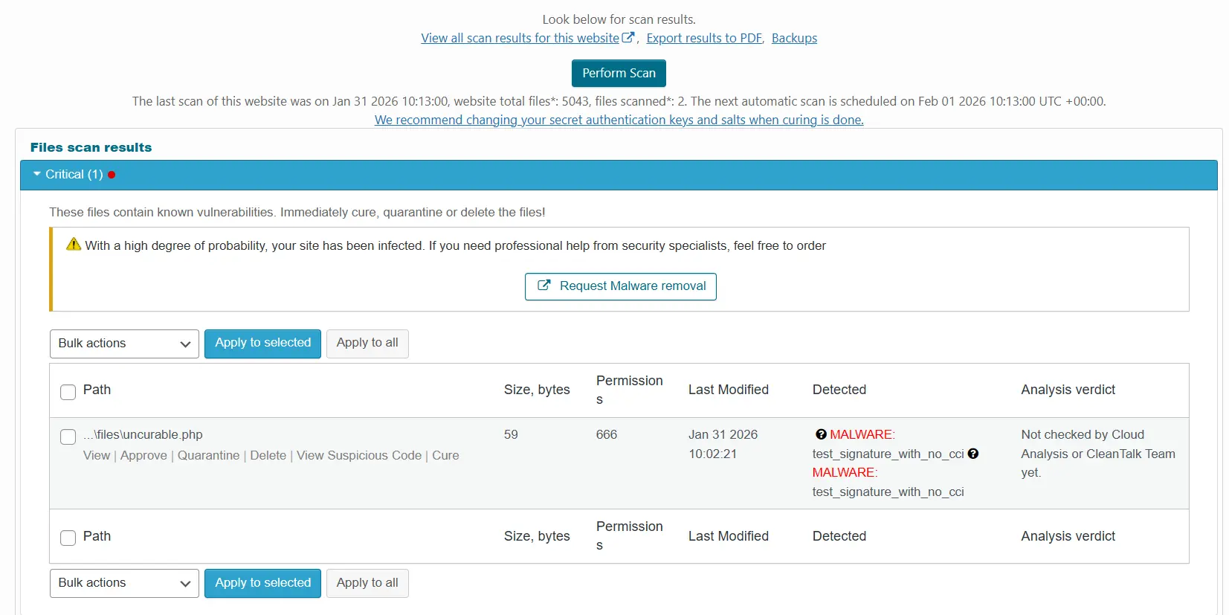This screenshot has width=1229, height=615.
Task: Open the top Bulk actions dropdown
Action: coord(124,344)
